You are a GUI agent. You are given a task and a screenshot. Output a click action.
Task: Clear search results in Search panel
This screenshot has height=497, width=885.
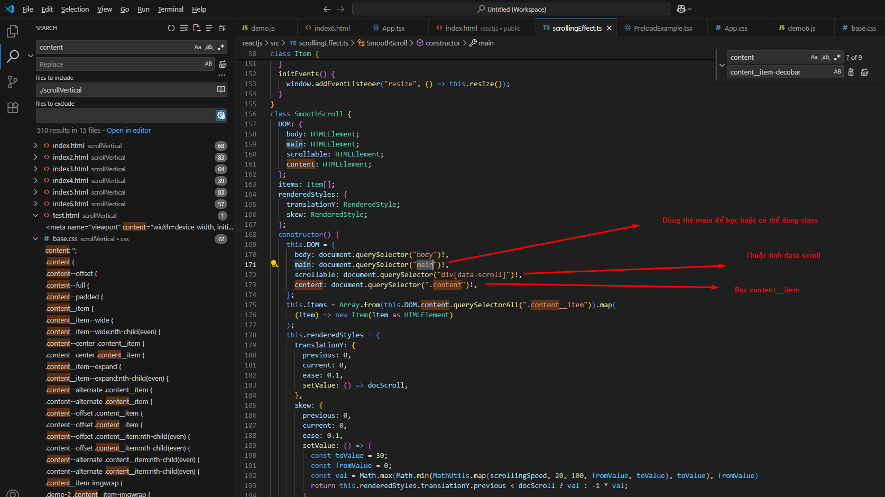(183, 28)
